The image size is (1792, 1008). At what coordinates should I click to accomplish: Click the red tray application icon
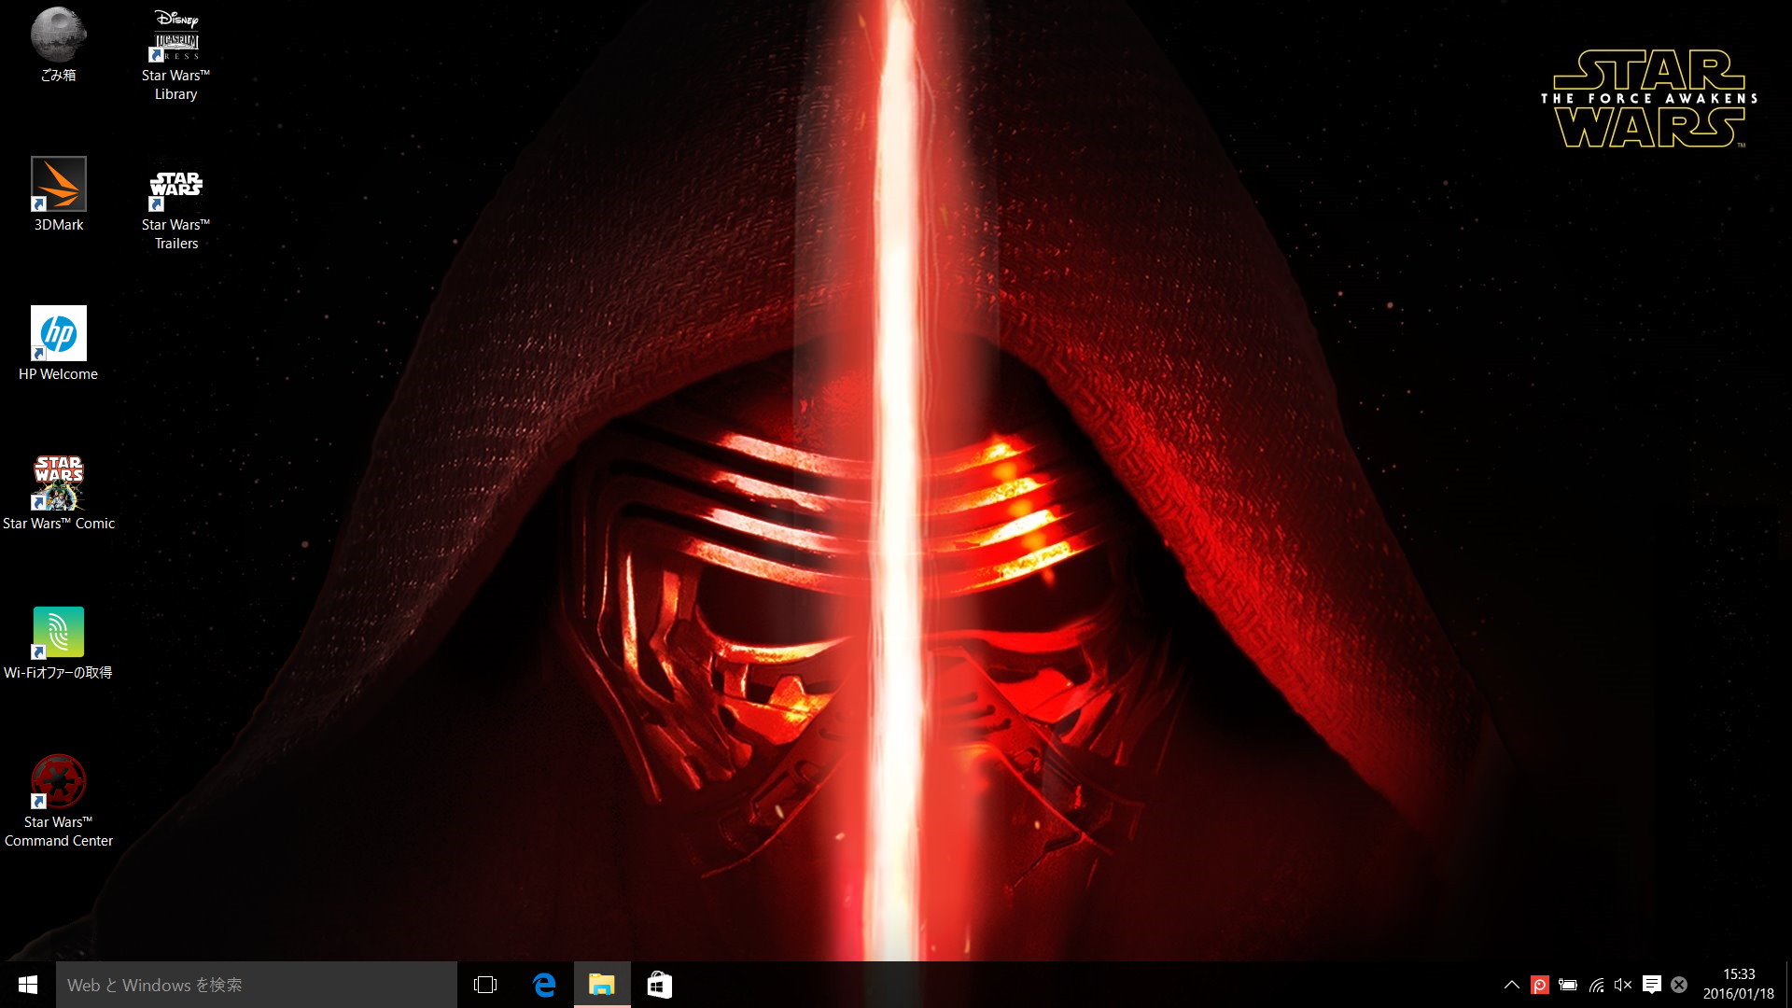pos(1540,985)
